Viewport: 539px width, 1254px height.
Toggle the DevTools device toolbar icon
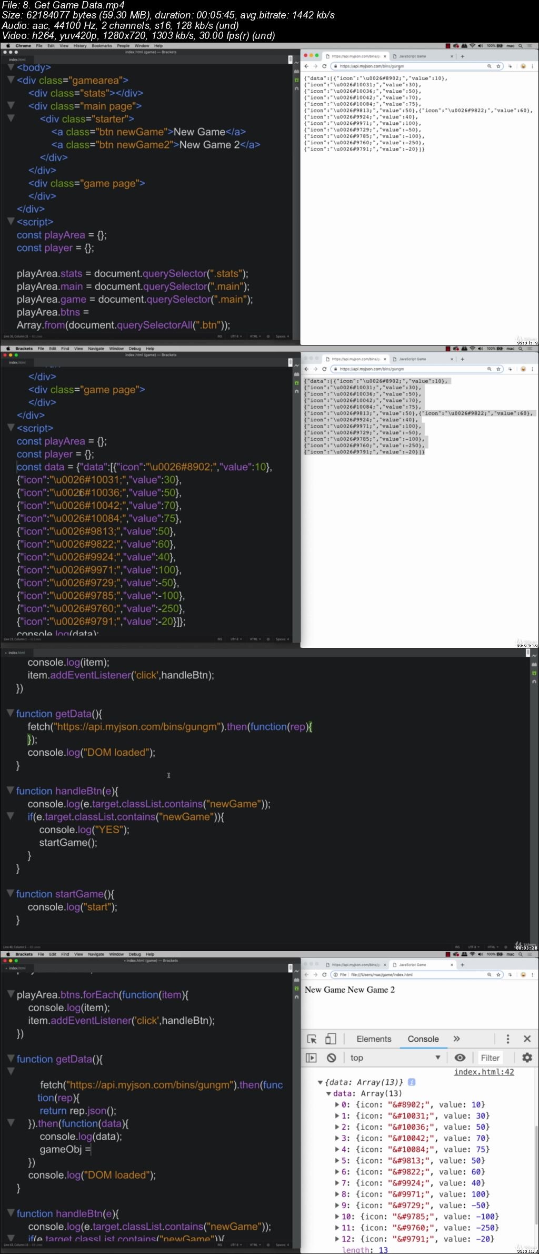pyautogui.click(x=331, y=1039)
